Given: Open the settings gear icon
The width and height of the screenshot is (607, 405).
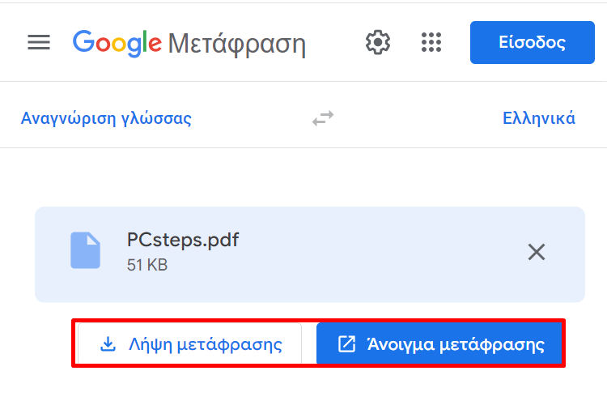Looking at the screenshot, I should point(378,42).
